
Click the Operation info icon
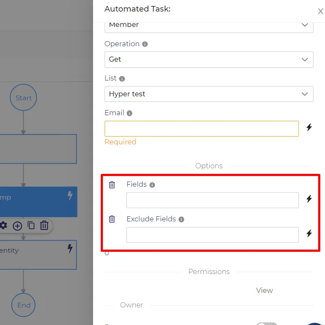[x=145, y=44]
